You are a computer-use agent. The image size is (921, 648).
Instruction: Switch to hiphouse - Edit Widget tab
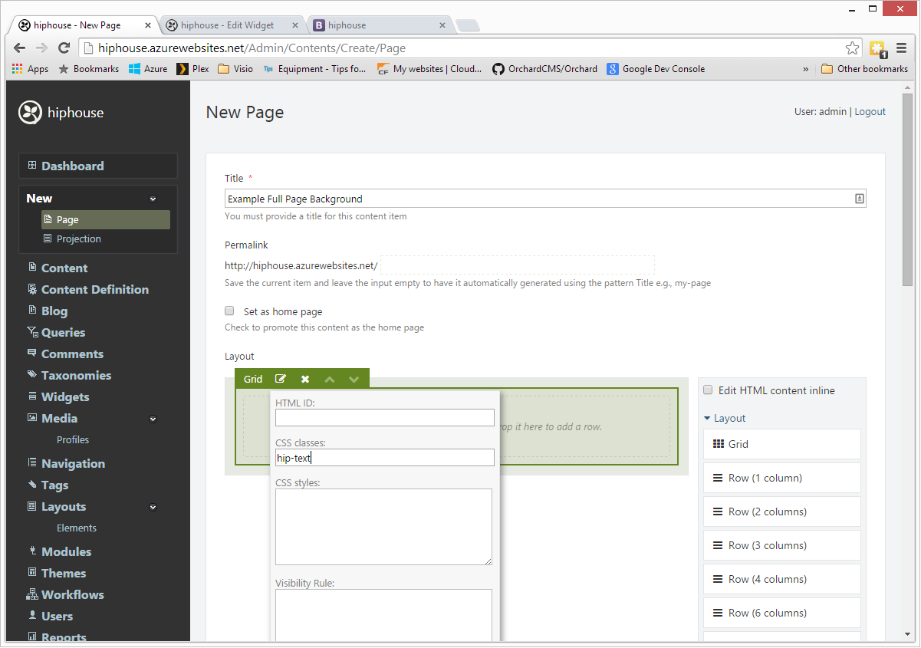pyautogui.click(x=227, y=25)
